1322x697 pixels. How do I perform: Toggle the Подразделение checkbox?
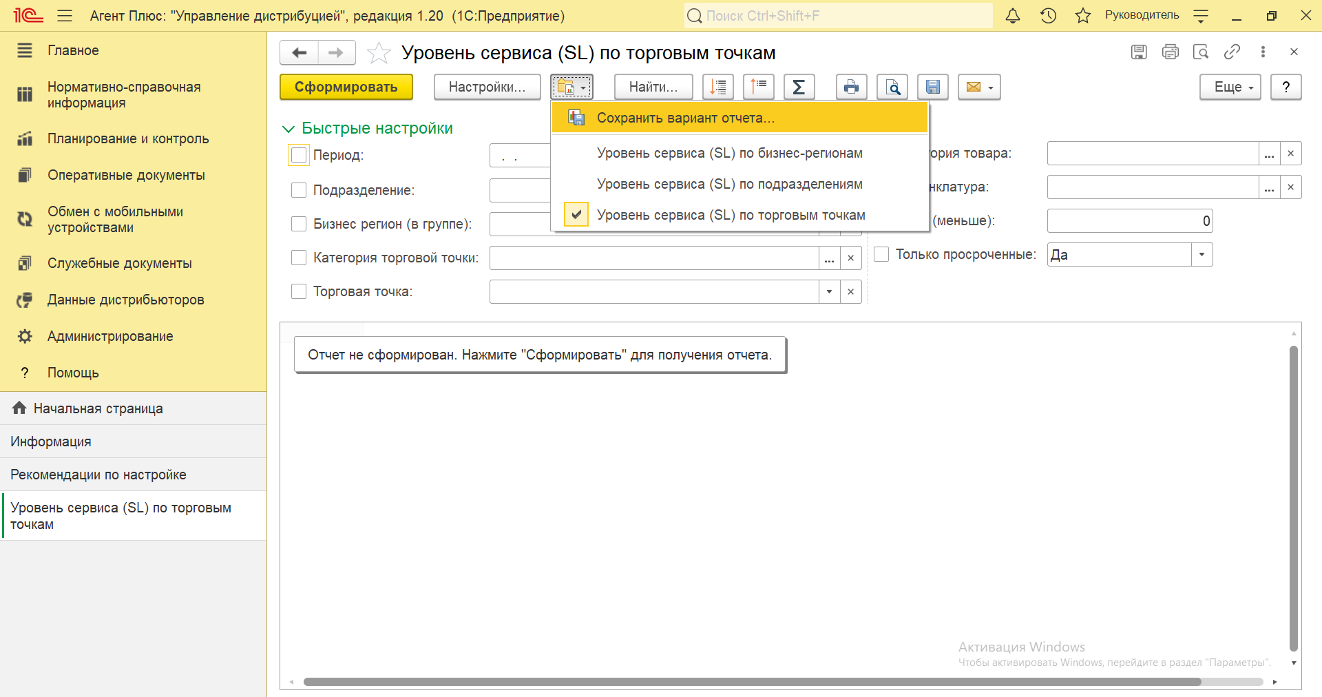point(299,190)
